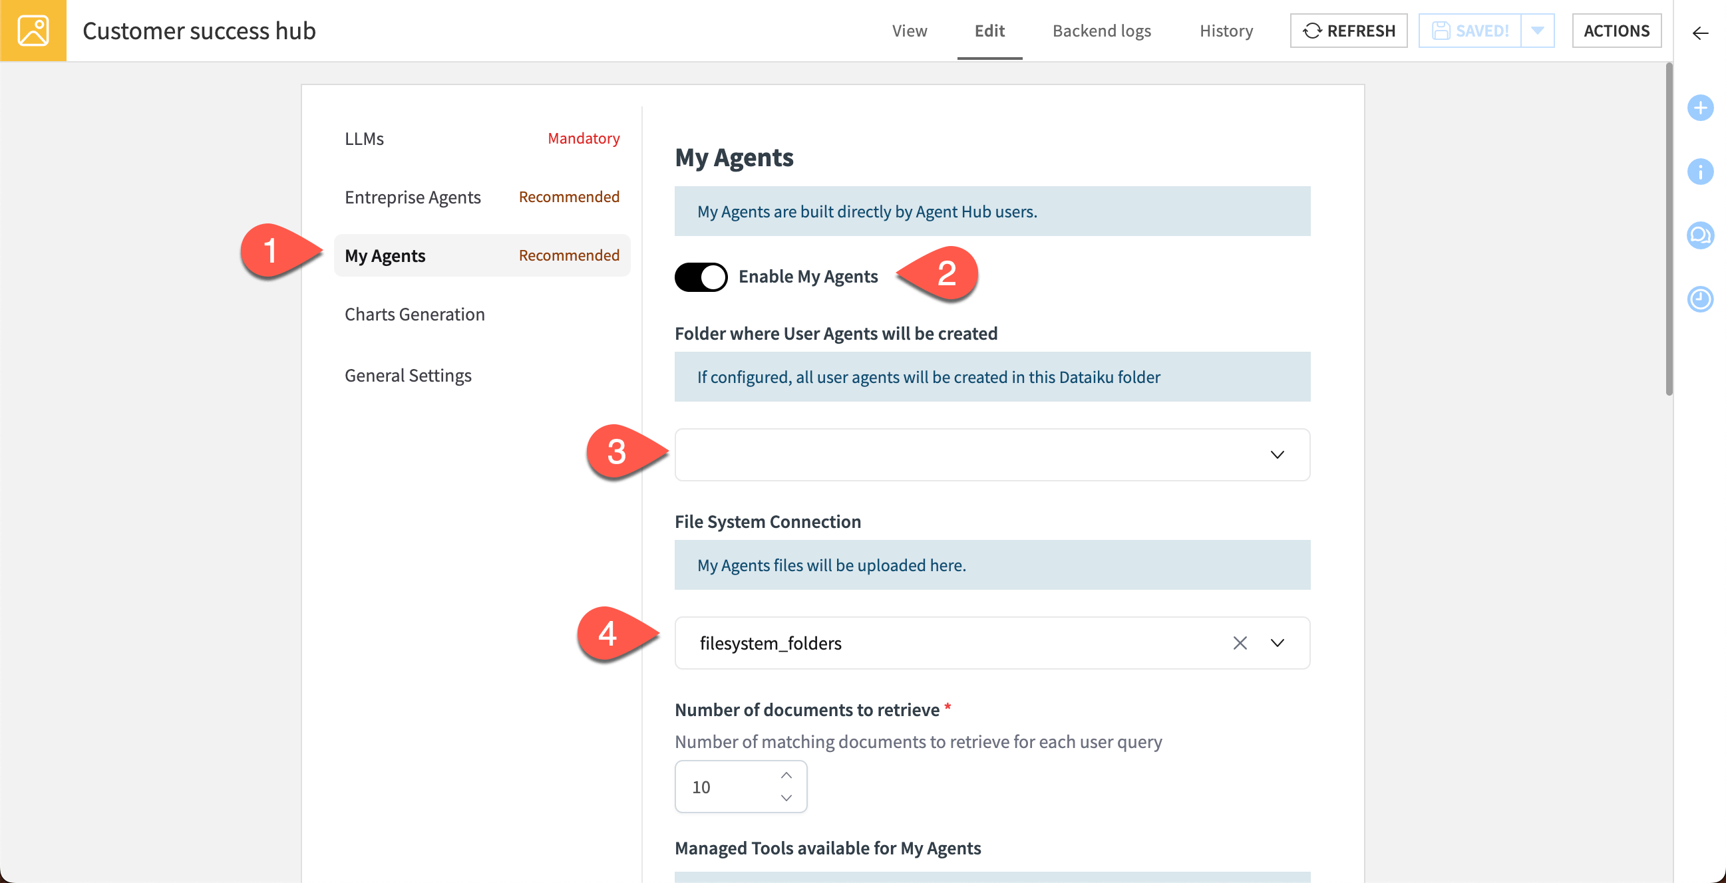1726x883 pixels.
Task: Toggle the Enable My Agents switch
Action: (700, 277)
